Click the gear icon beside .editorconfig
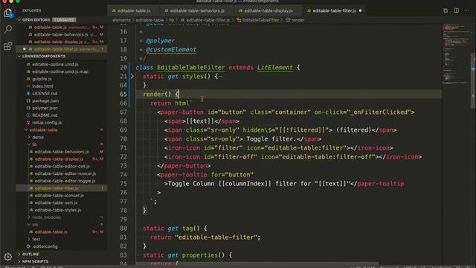 pos(28,246)
